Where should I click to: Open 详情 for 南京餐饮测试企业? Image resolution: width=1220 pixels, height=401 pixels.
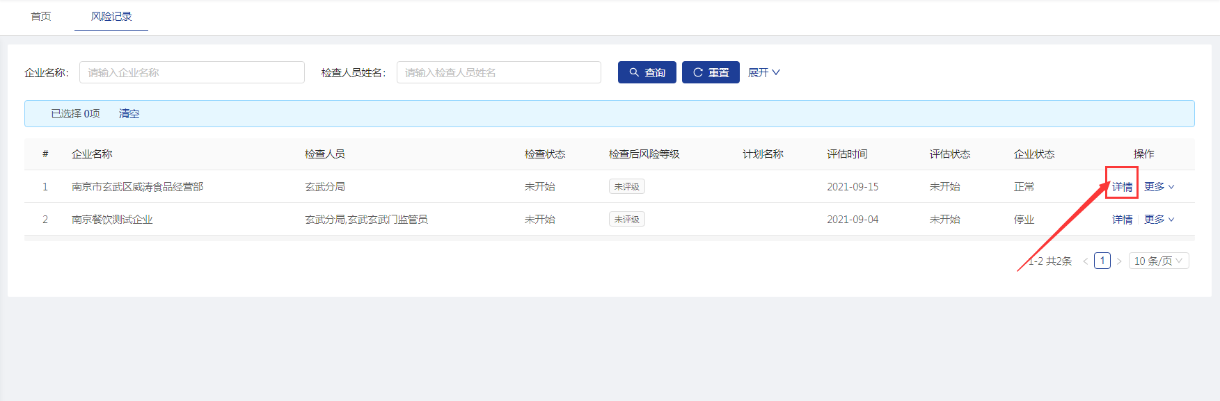pyautogui.click(x=1122, y=219)
